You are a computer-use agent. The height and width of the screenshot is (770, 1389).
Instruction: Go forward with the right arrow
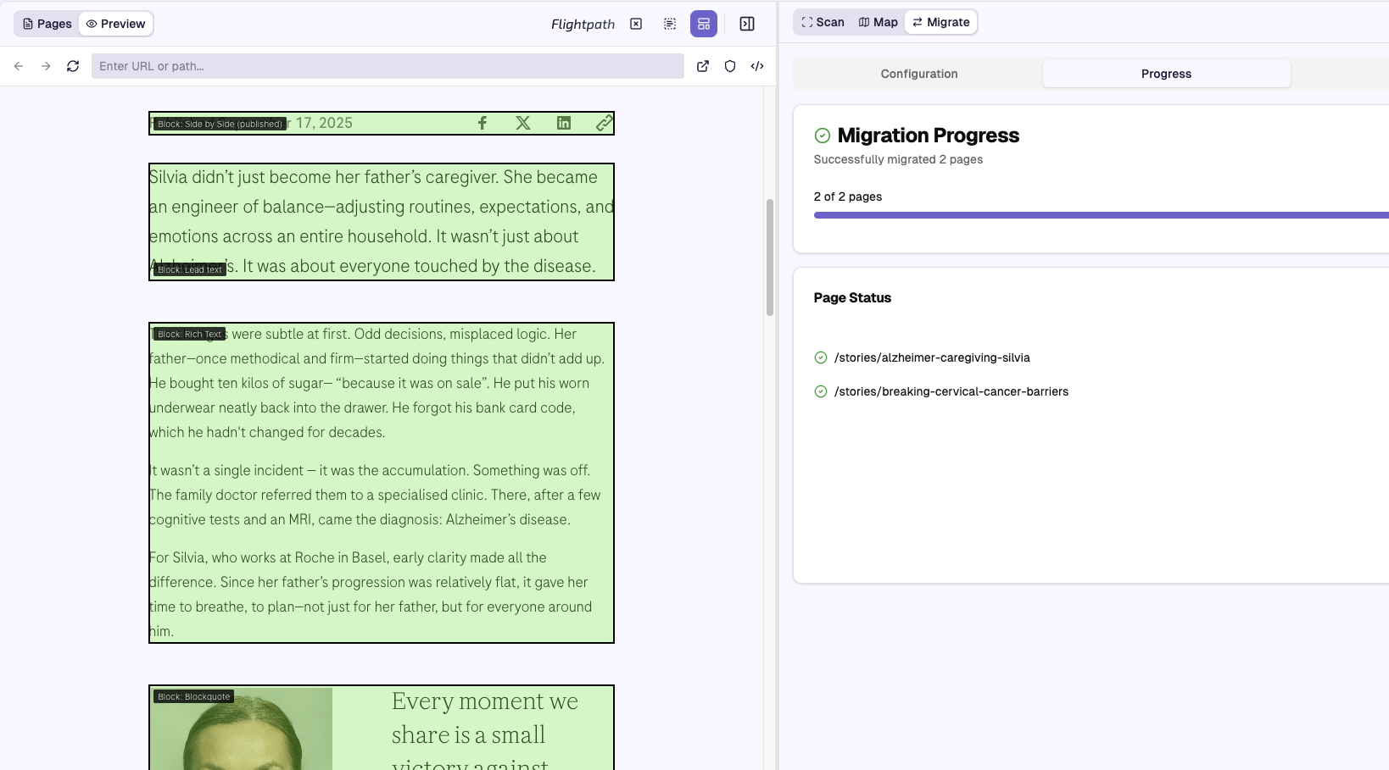pos(46,66)
